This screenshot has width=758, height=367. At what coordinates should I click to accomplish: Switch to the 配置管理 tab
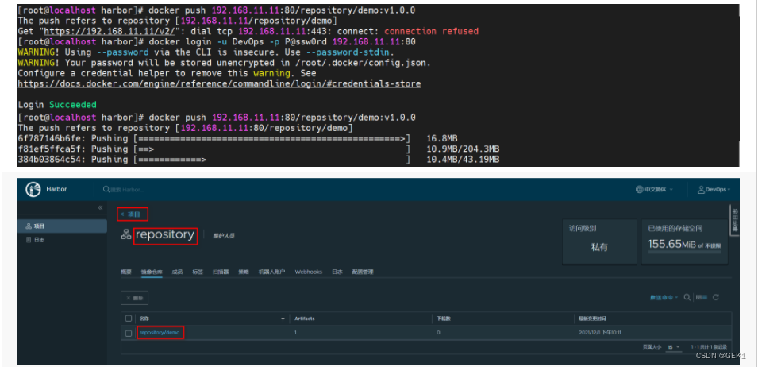click(x=363, y=272)
